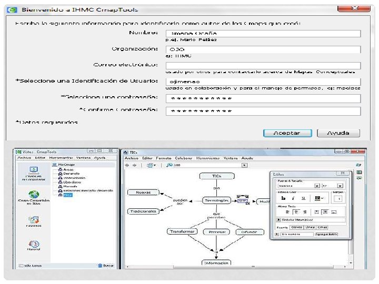Select the highlighted TICs cmap item

[65, 195]
